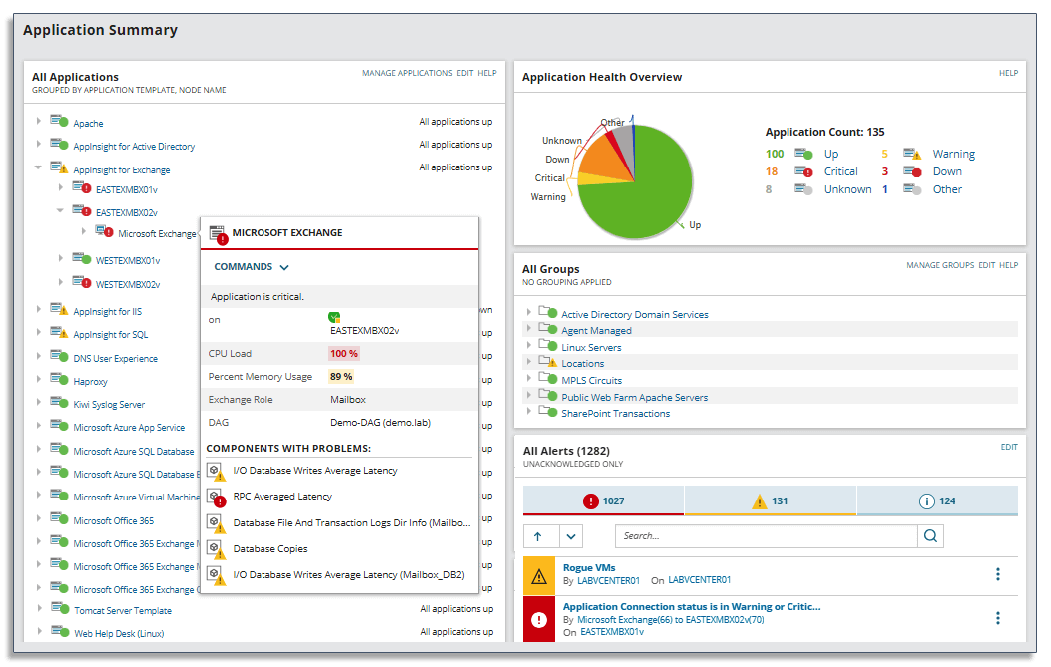Click the EASTEXMBX01v link in Application Connection alert
1051x667 pixels.
coord(611,632)
